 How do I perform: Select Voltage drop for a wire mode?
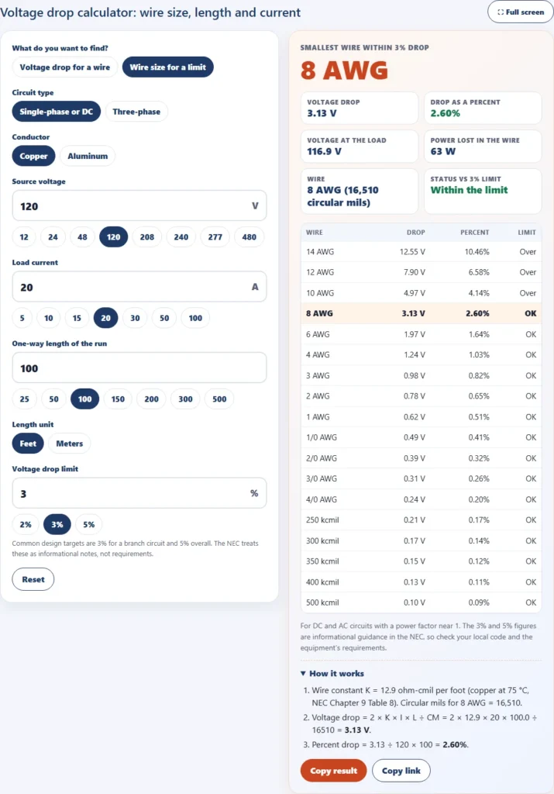[x=65, y=67]
